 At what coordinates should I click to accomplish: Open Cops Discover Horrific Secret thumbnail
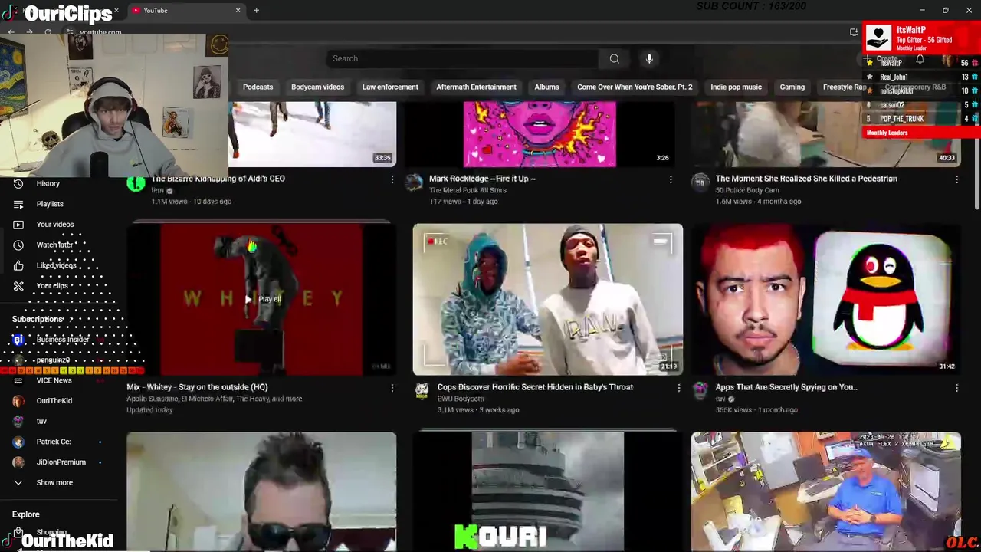point(547,299)
